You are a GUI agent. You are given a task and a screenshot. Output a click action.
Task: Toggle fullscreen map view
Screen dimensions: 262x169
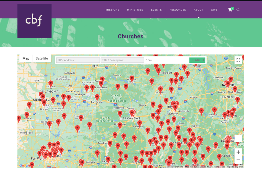[238, 60]
